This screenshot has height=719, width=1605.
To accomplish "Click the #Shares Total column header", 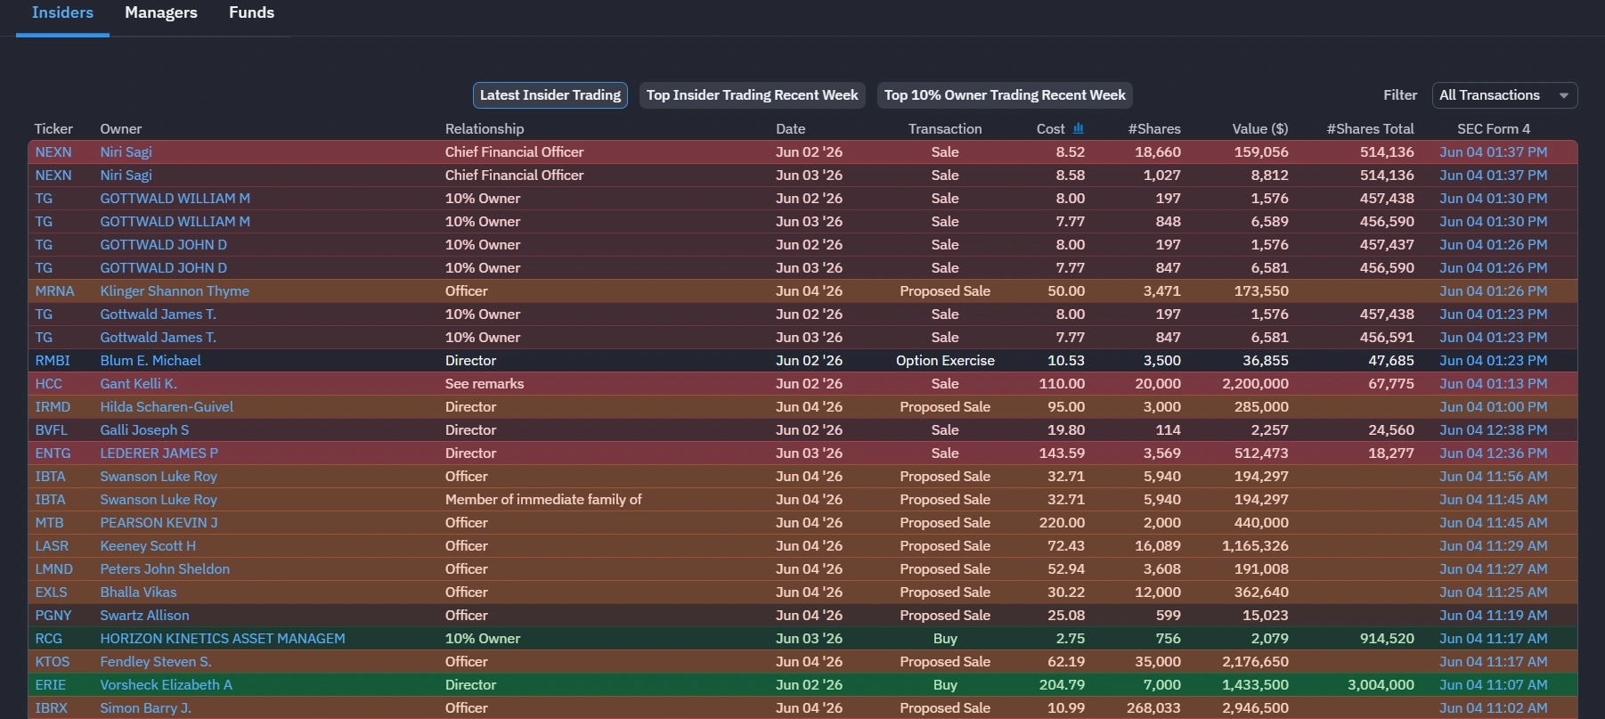I will [1370, 129].
